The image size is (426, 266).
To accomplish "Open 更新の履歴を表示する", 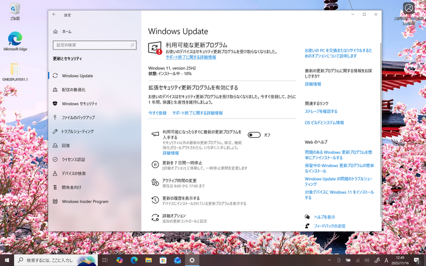I will (181, 198).
